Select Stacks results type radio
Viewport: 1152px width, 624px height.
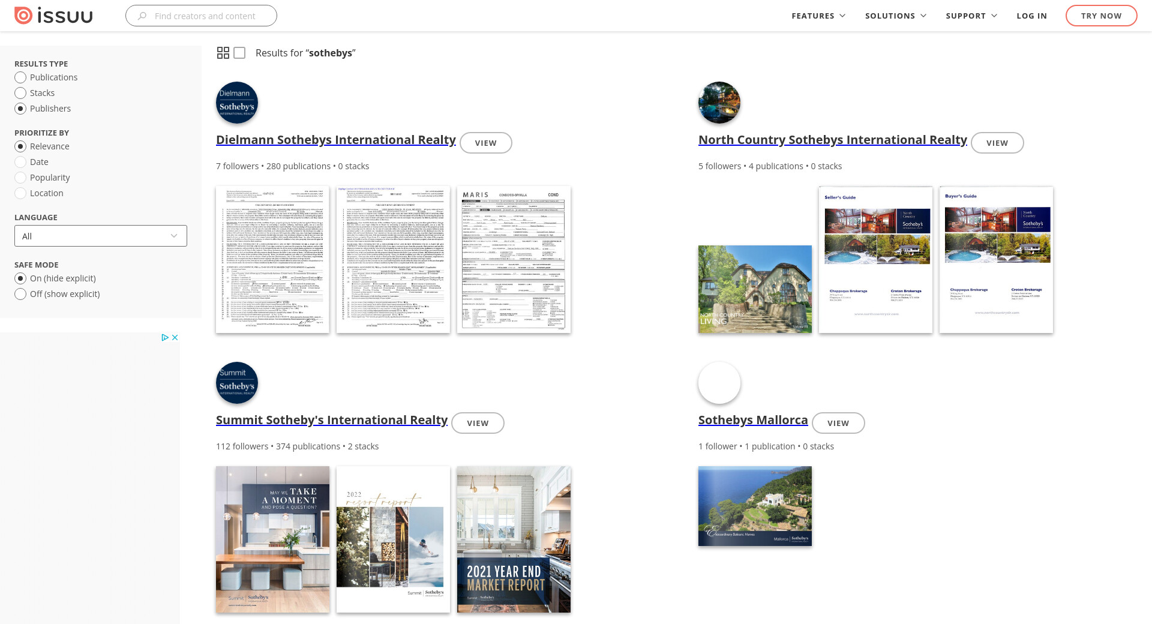(x=20, y=93)
